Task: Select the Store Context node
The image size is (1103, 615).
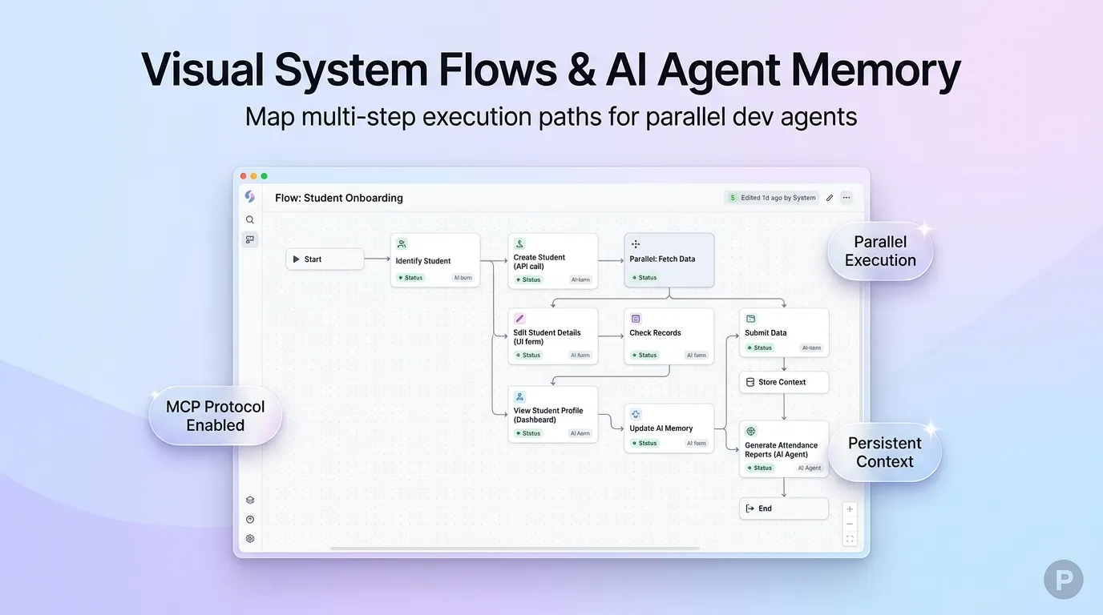Action: tap(784, 382)
